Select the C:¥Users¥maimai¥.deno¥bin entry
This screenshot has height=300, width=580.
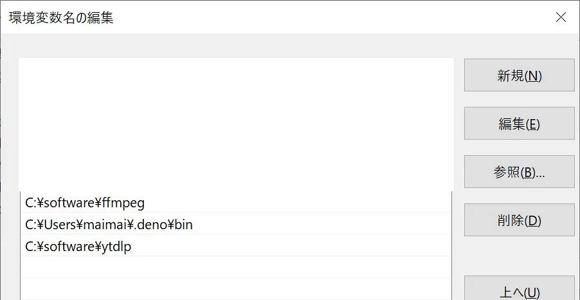(x=109, y=225)
